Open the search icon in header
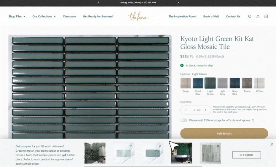 249,16
